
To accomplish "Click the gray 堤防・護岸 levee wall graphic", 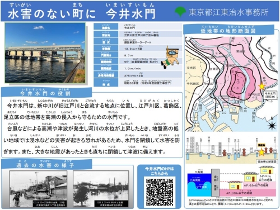I will click(215, 183).
